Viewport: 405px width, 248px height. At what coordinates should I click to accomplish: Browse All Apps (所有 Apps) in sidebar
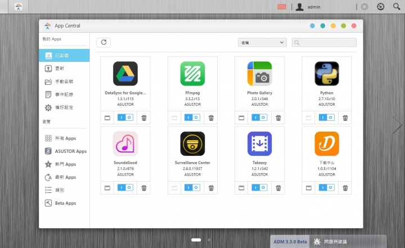click(x=64, y=138)
